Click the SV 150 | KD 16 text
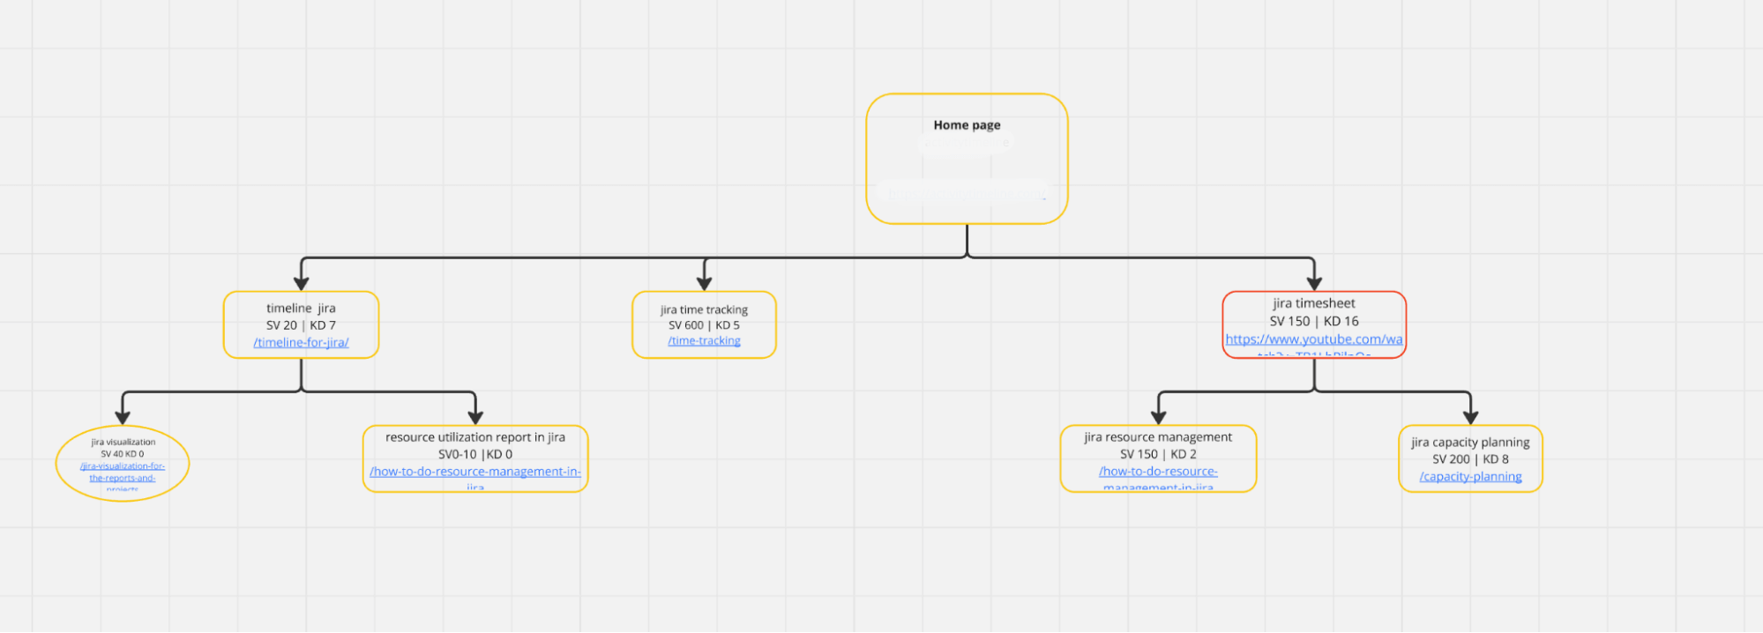Image resolution: width=1763 pixels, height=633 pixels. tap(1314, 321)
